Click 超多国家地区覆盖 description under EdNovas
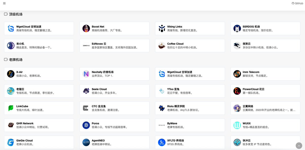The width and height of the screenshot is (305, 150). 115,47
